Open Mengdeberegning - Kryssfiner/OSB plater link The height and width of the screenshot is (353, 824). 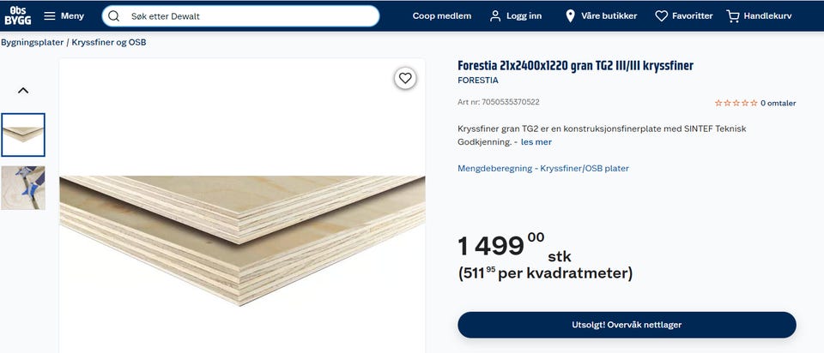543,169
